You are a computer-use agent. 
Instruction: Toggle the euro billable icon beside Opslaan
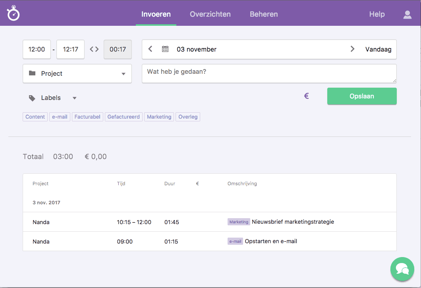[306, 96]
